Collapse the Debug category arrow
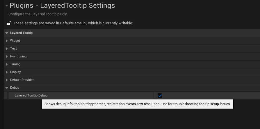This screenshot has height=129, width=260. coord(7,88)
